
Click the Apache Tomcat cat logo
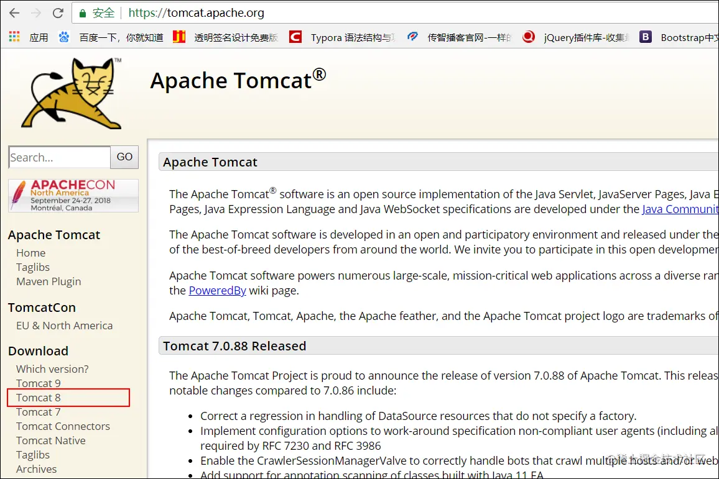[x=72, y=93]
